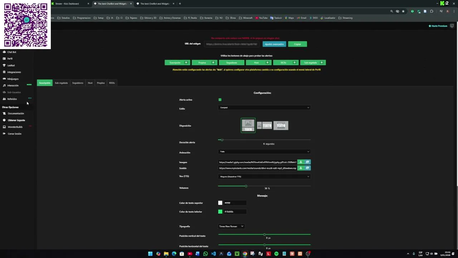Click Cerrar Sesión to log out
This screenshot has height=258, width=458.
point(12,134)
